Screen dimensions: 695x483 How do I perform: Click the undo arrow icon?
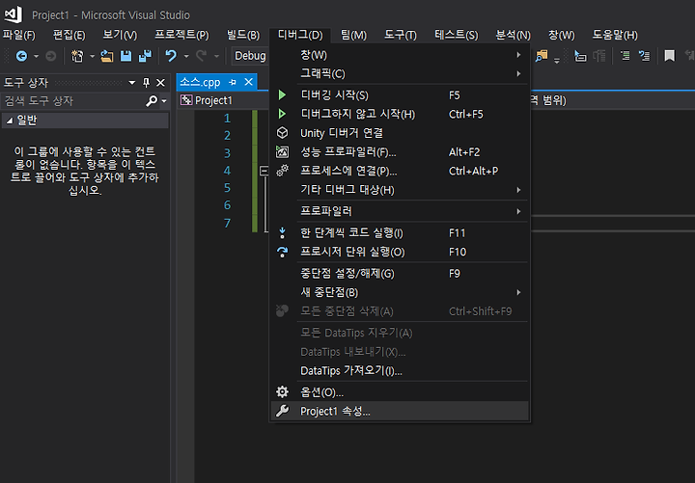[x=171, y=56]
